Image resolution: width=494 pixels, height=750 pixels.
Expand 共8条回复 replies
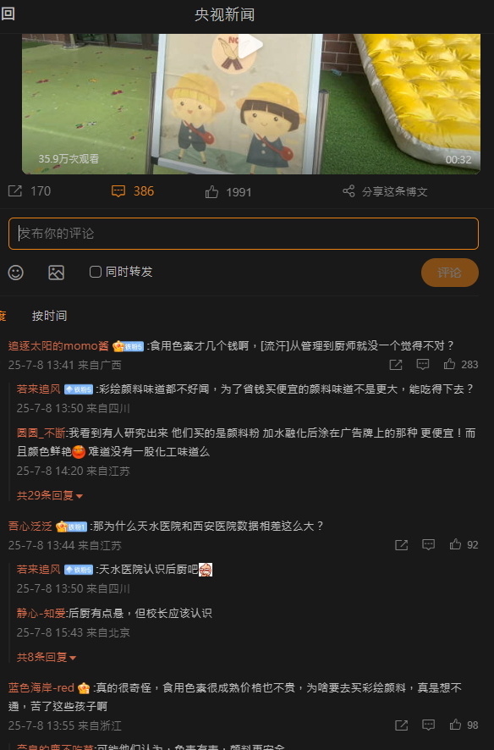(x=47, y=657)
